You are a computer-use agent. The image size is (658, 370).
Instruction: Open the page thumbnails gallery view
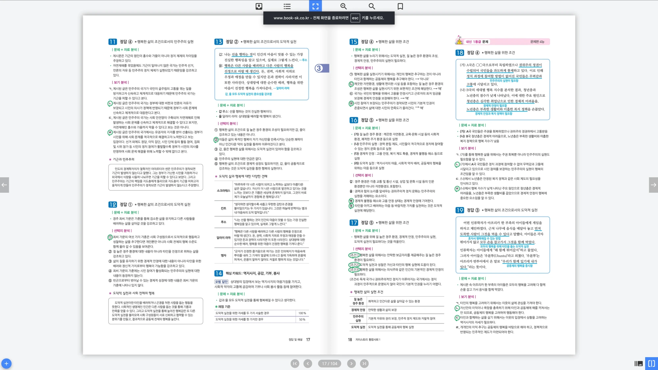pos(638,363)
